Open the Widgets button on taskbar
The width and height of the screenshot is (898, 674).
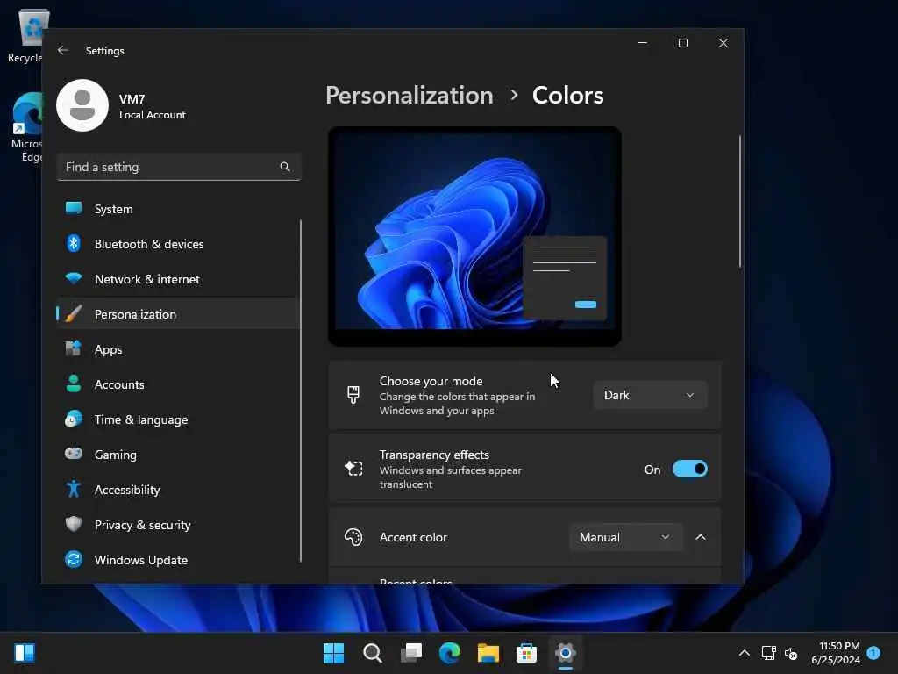click(25, 653)
